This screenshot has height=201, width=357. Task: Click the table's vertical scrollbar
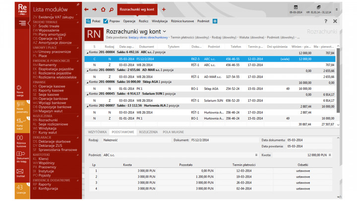pos(339,84)
